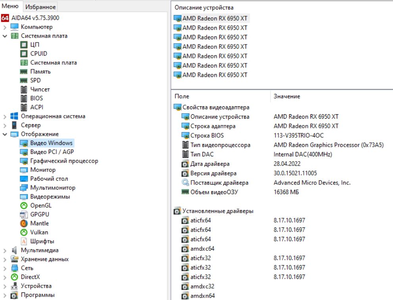Select the Строка BIOS row
Viewport: 393px width, 300px height.
pyautogui.click(x=207, y=135)
